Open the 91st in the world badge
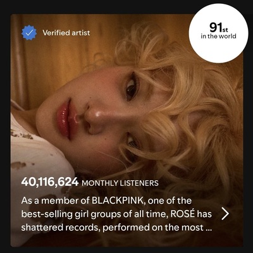 218,33
